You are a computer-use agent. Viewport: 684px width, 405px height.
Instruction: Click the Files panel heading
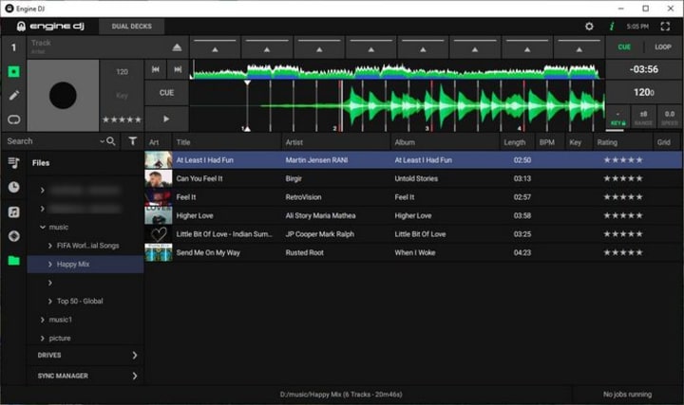tap(41, 163)
